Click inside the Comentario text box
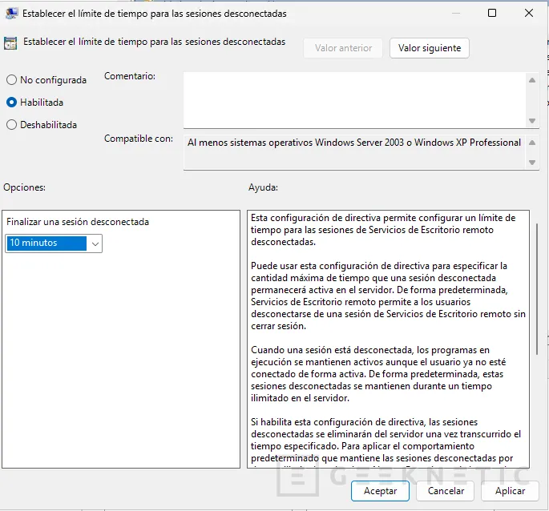 354,100
